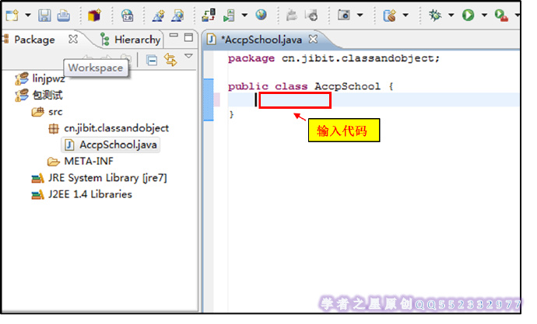Viewport: 537px width, 324px height.
Task: Switch to the Hierarchy tab
Action: (x=131, y=40)
